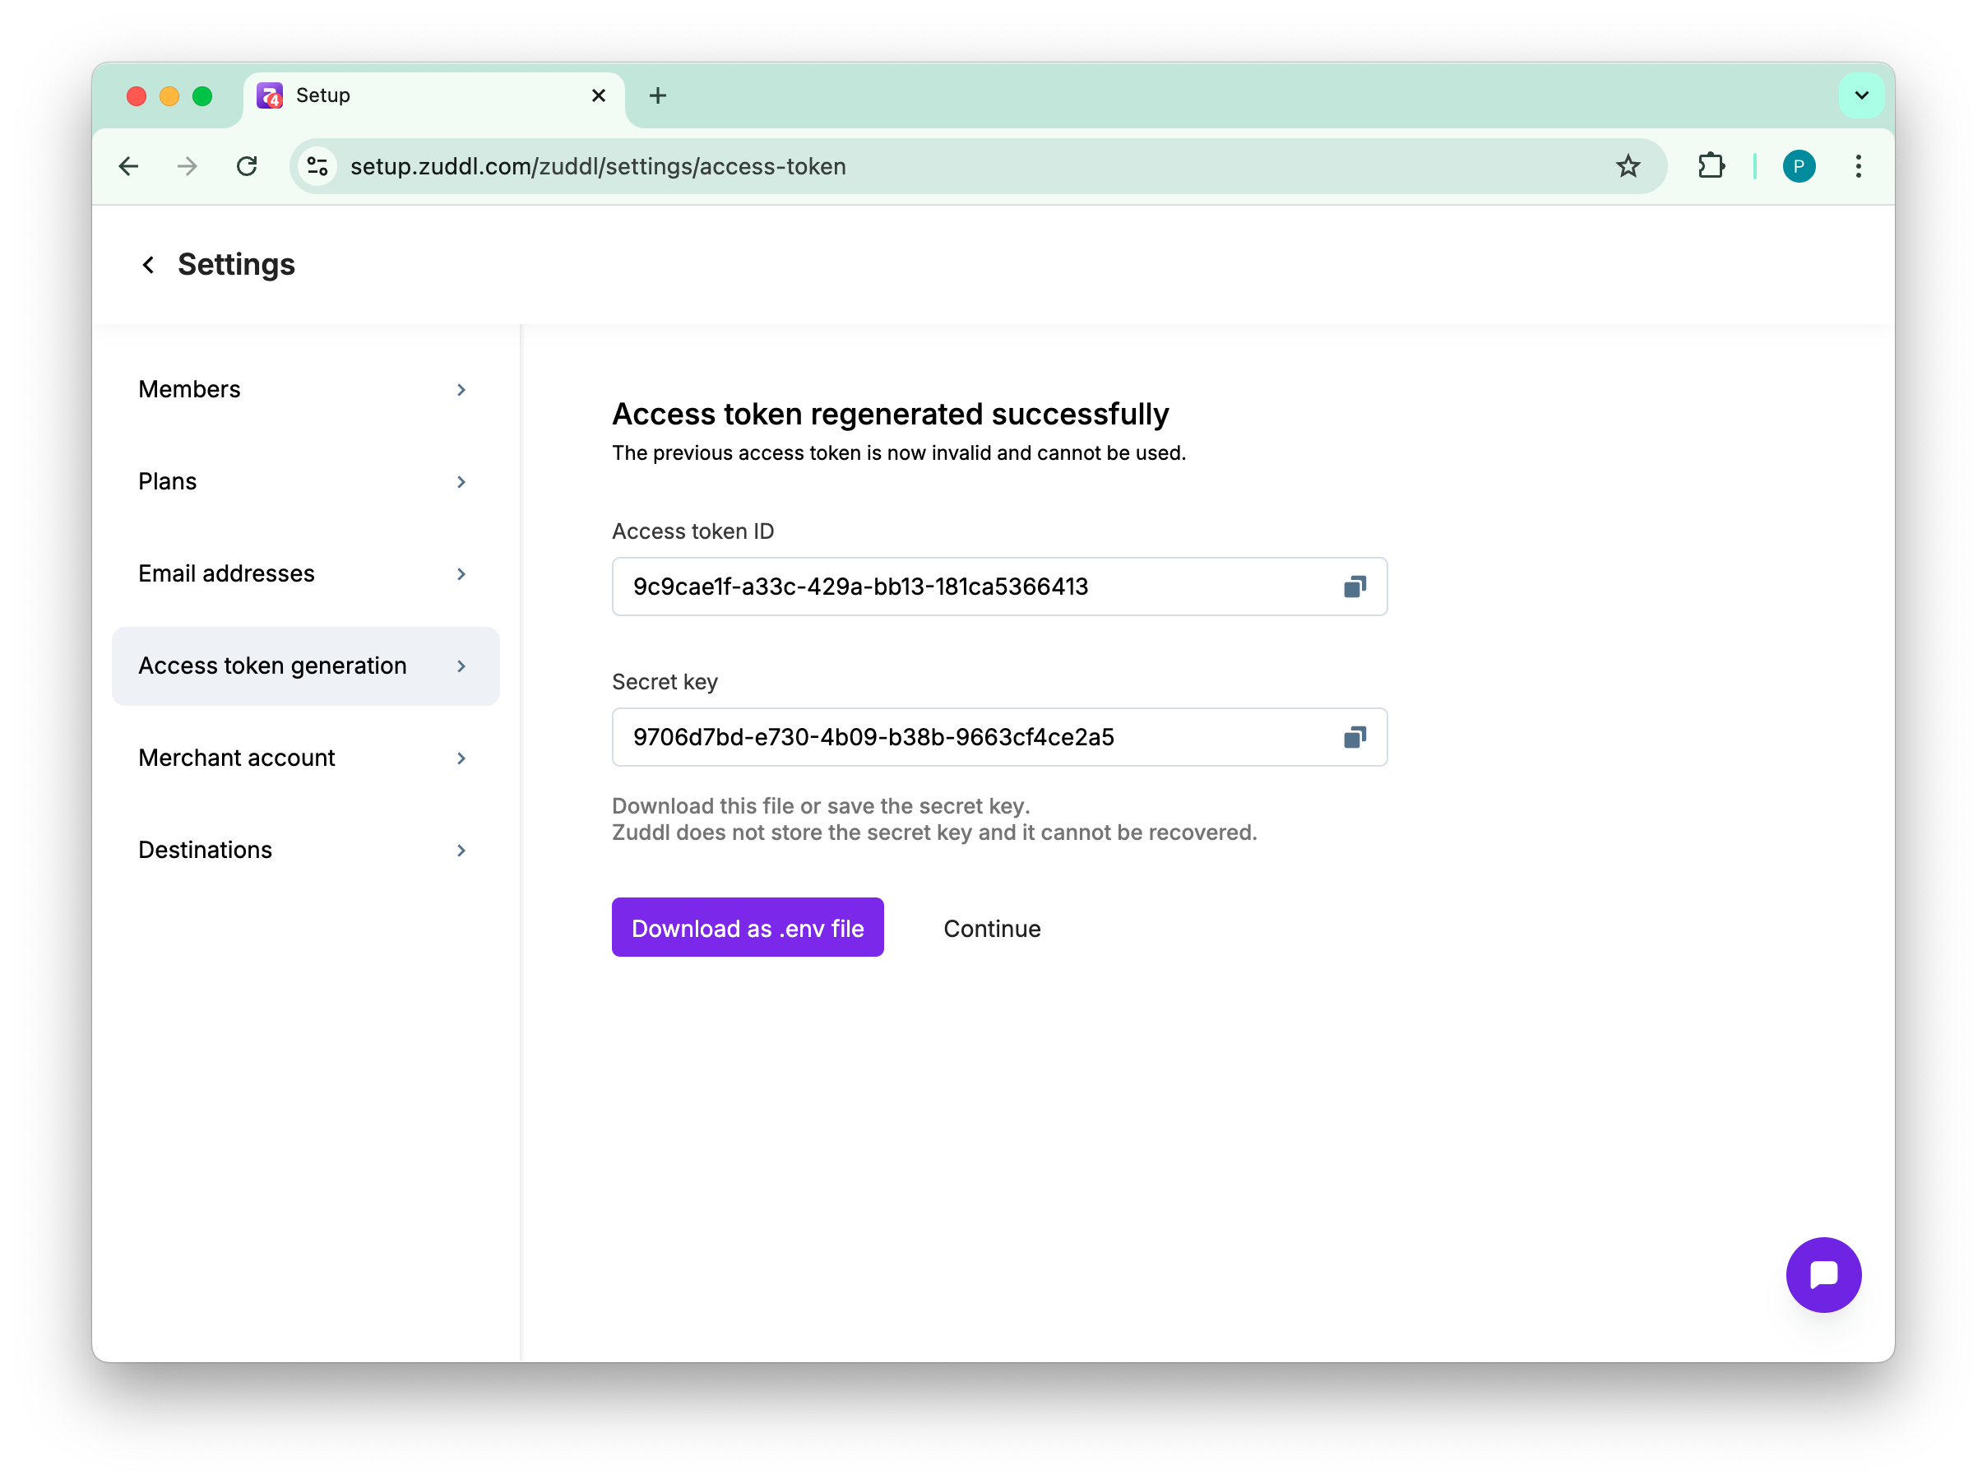Open the chat support bubble

coord(1823,1273)
